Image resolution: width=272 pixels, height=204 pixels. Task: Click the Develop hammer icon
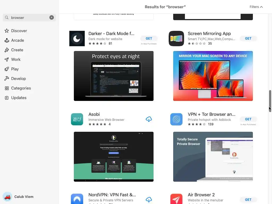pos(7,79)
